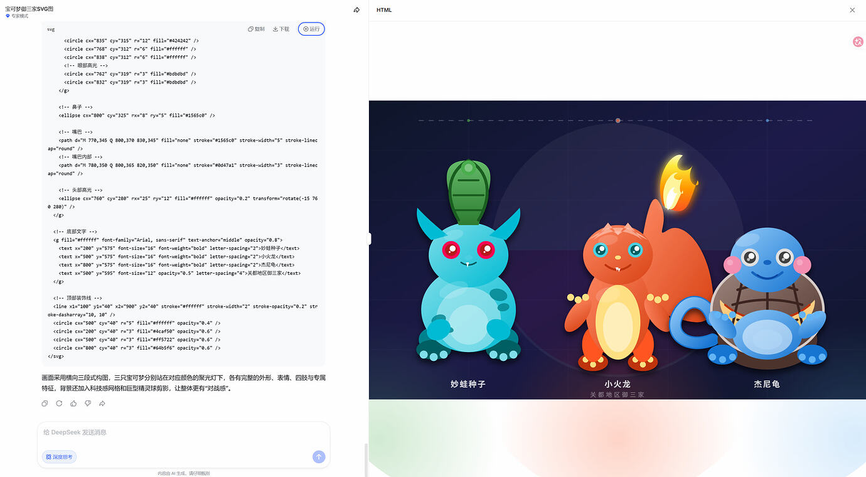This screenshot has height=477, width=866.
Task: Click the 妙蛙种子 label in preview
Action: (468, 384)
